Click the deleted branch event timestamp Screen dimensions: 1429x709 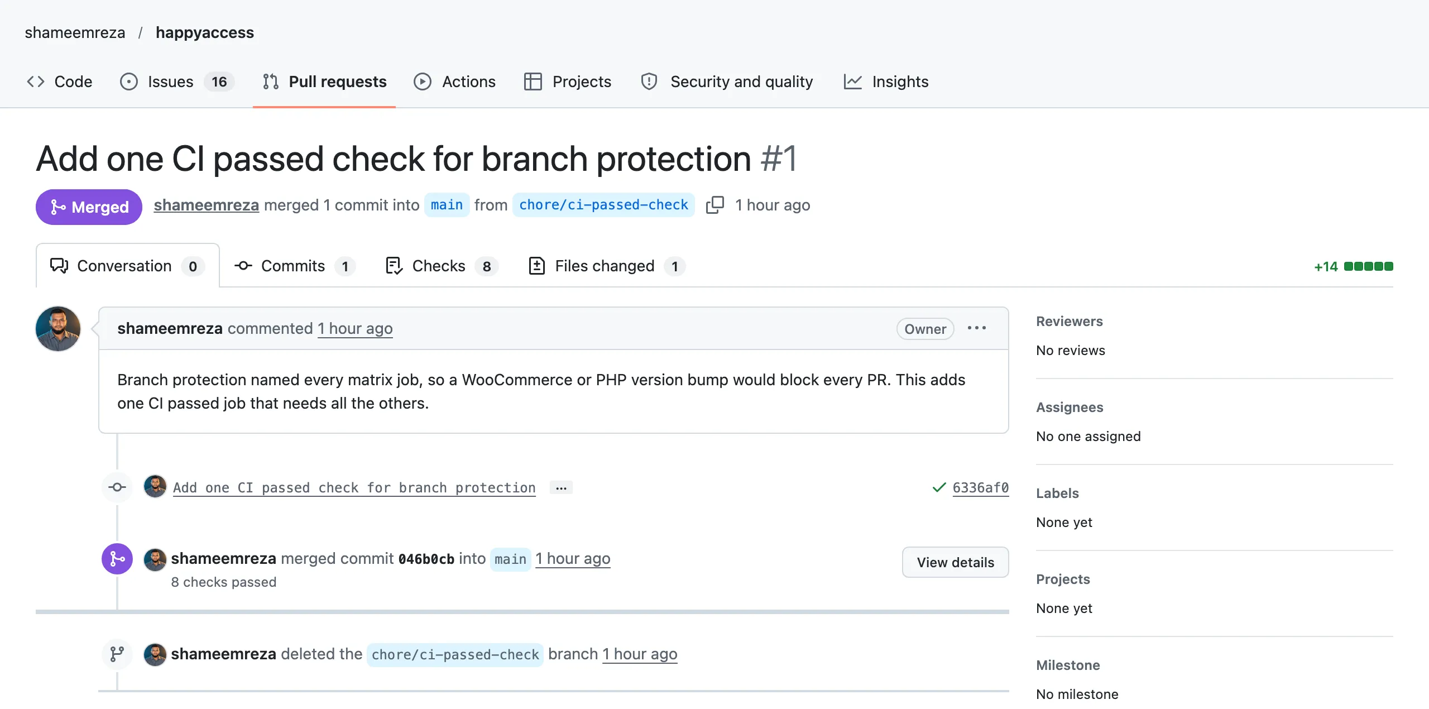tap(640, 654)
